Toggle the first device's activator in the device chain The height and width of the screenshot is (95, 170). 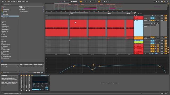(x=21, y=76)
